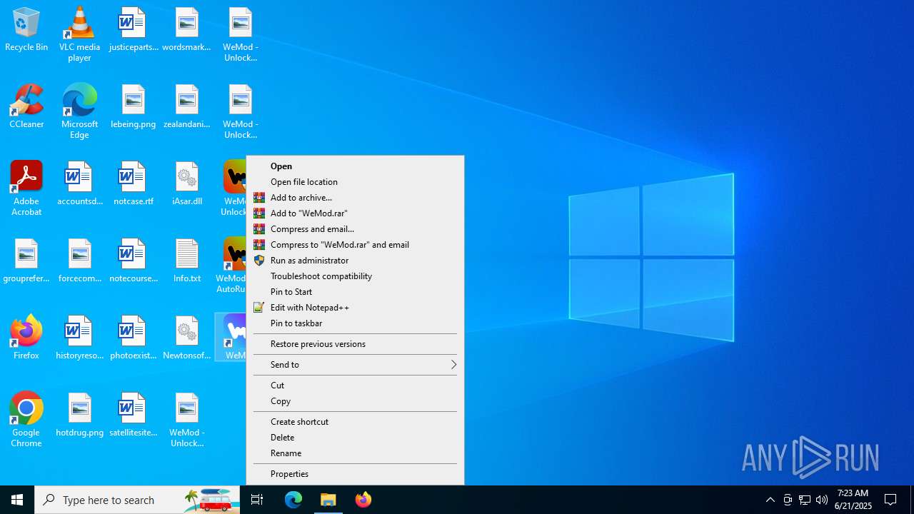Open Properties from the context menu
The height and width of the screenshot is (514, 914).
355,474
